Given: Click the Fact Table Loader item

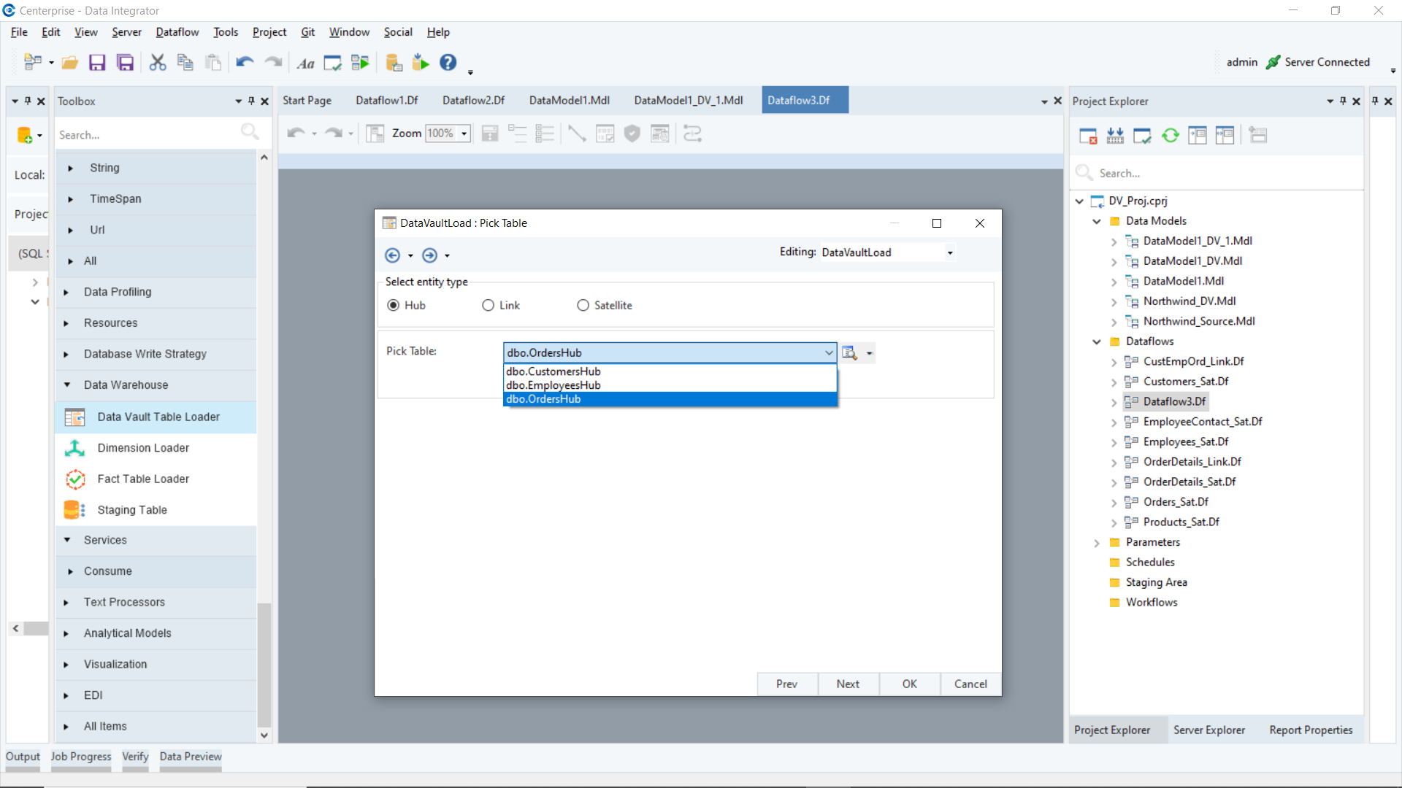Looking at the screenshot, I should [143, 479].
